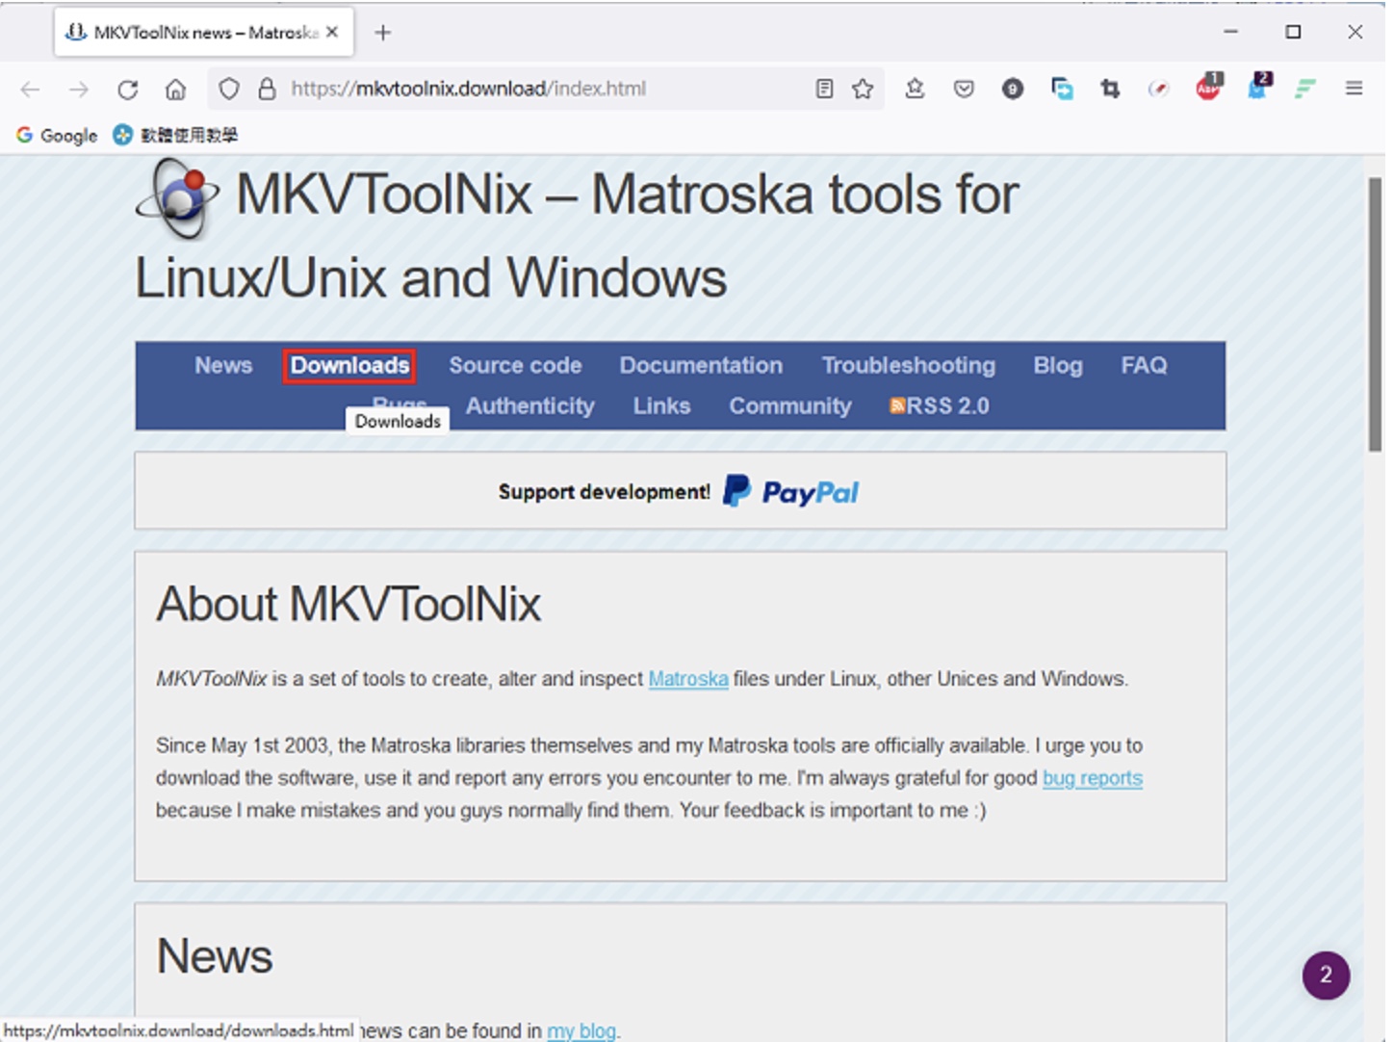The image size is (1394, 1042).
Task: Open the FAQ navigation item
Action: 1144,365
